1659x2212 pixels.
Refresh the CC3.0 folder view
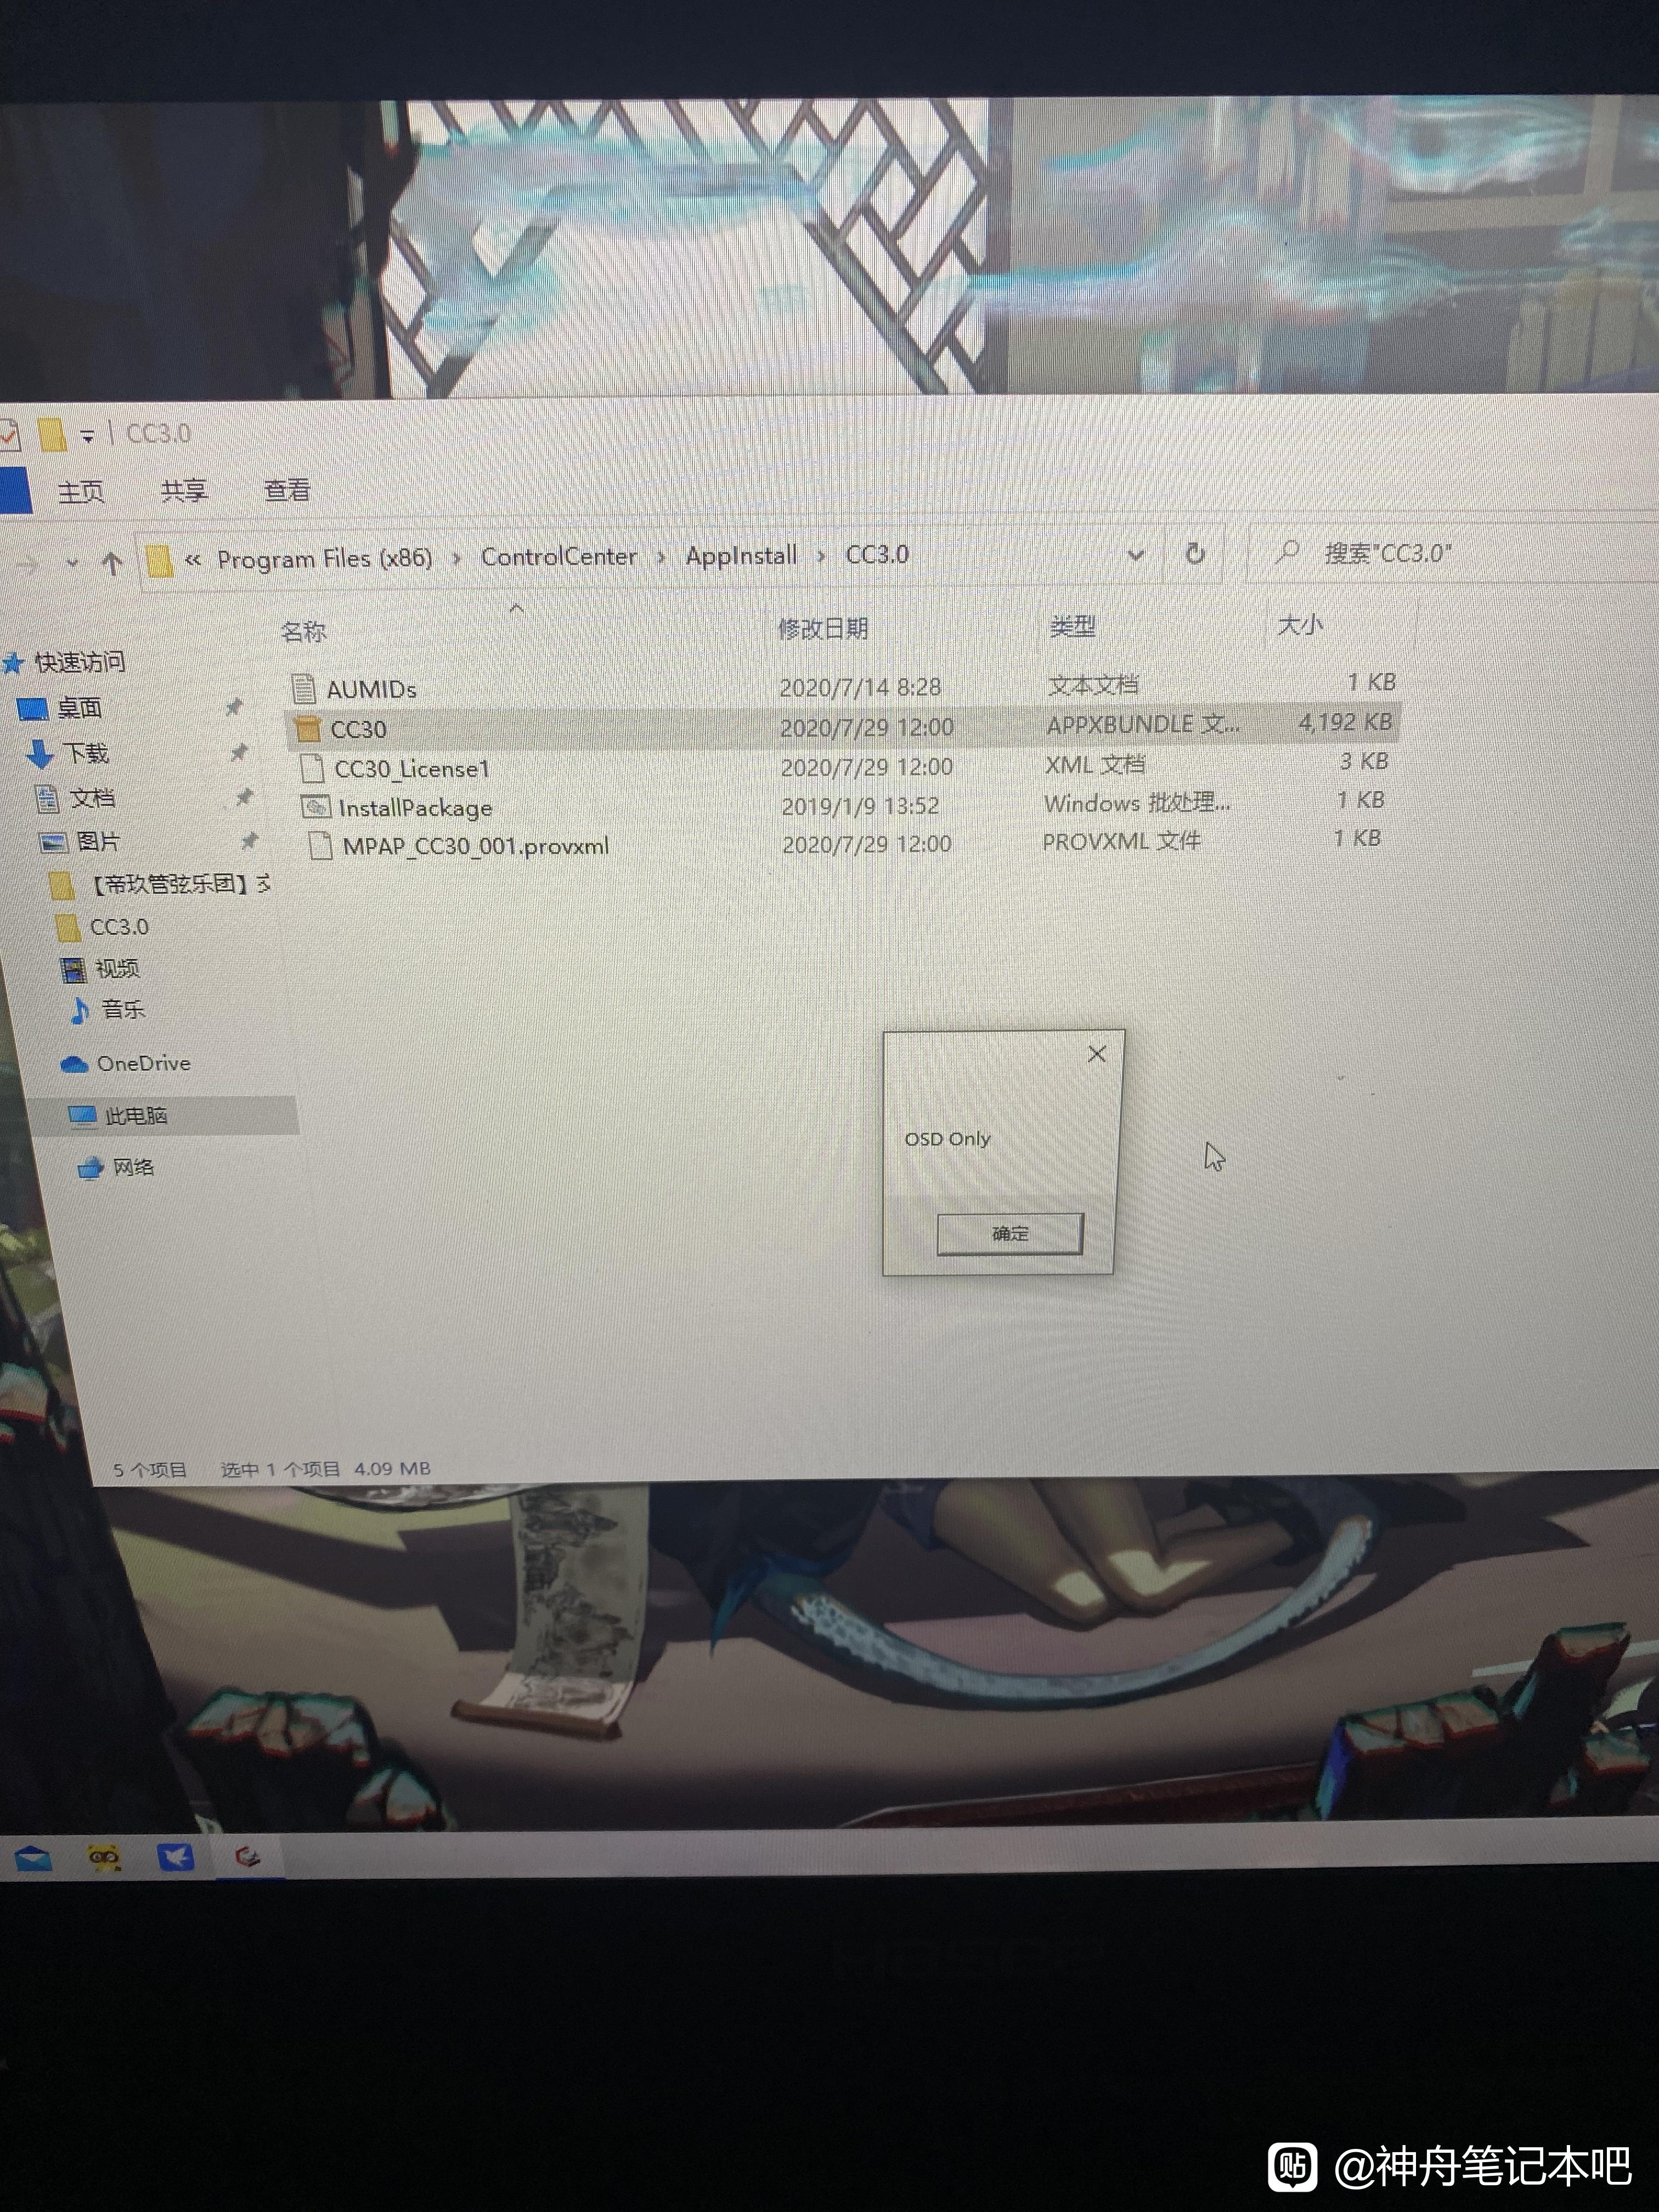(x=1194, y=554)
